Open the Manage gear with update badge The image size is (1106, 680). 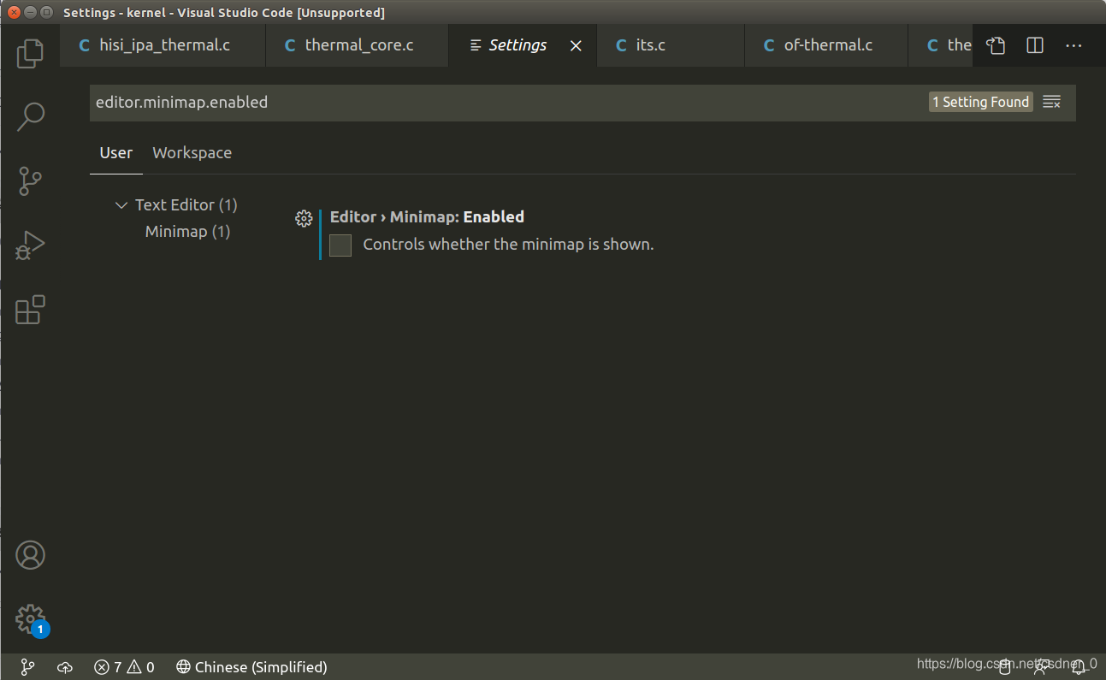click(x=31, y=619)
